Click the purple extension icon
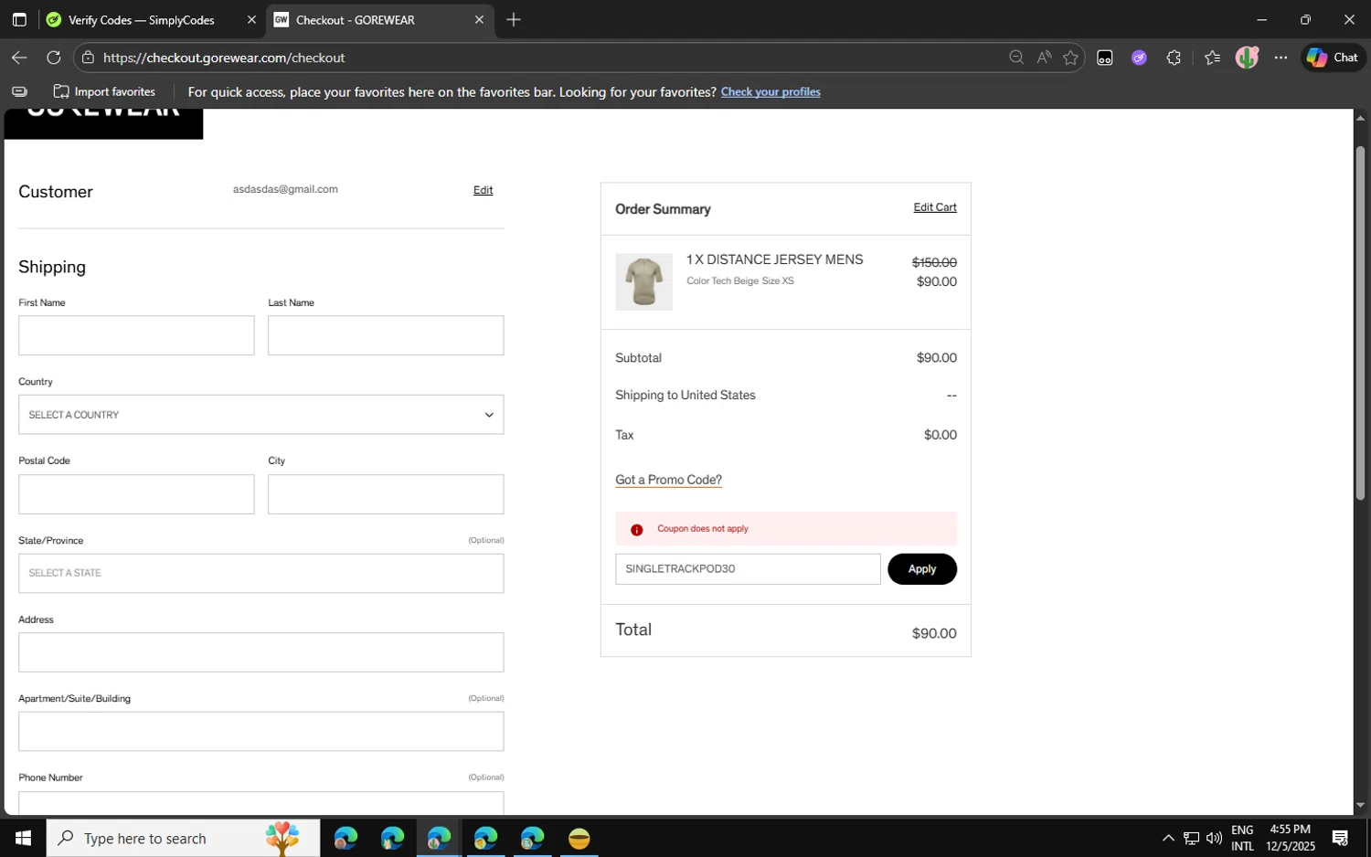1371x857 pixels. (x=1139, y=58)
